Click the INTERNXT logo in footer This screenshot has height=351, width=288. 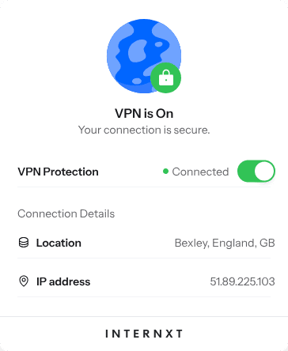click(x=144, y=334)
